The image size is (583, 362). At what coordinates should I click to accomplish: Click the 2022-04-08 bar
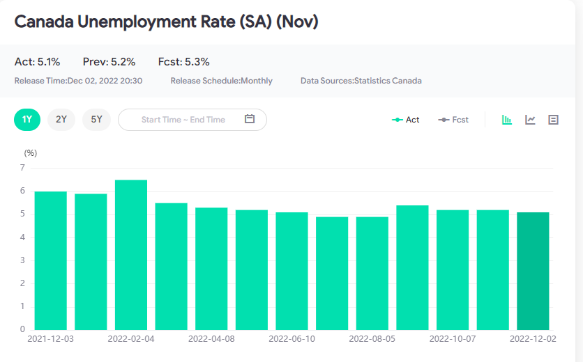click(x=211, y=269)
